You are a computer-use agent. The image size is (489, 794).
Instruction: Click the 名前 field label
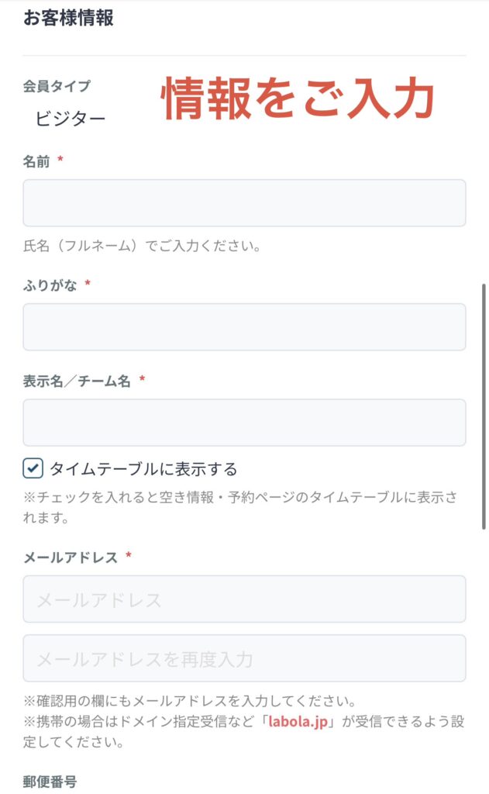pos(36,161)
